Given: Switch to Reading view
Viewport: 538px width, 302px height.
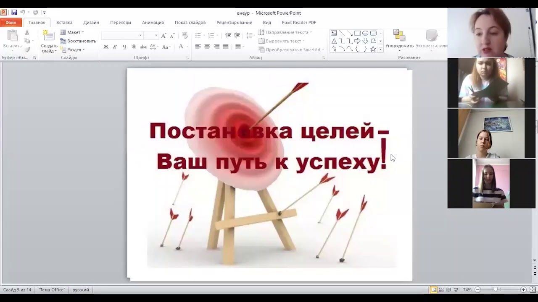Looking at the screenshot, I should tap(448, 290).
